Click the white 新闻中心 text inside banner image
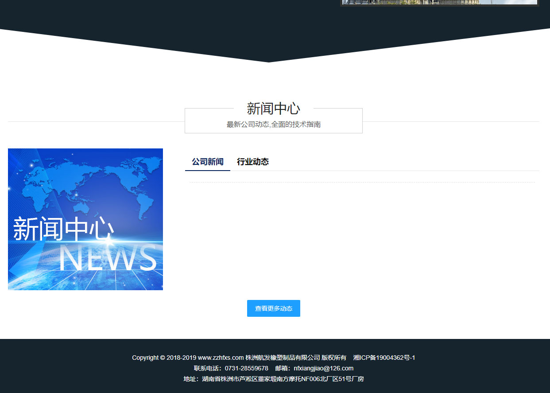This screenshot has height=393, width=550. click(x=63, y=230)
